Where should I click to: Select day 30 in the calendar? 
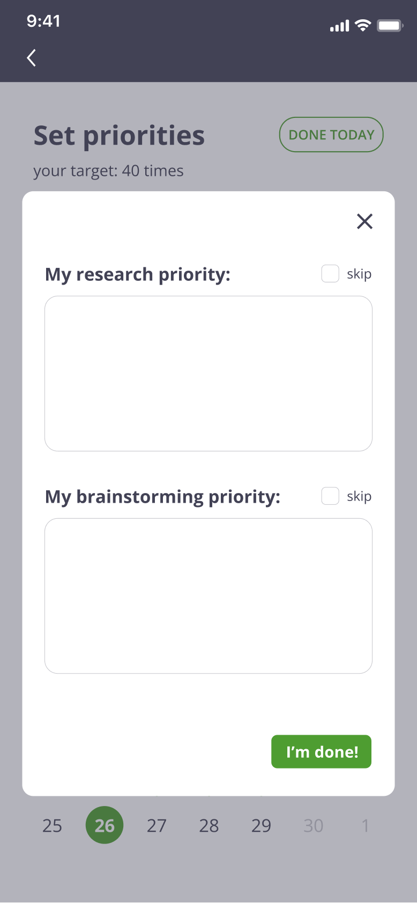(x=314, y=826)
